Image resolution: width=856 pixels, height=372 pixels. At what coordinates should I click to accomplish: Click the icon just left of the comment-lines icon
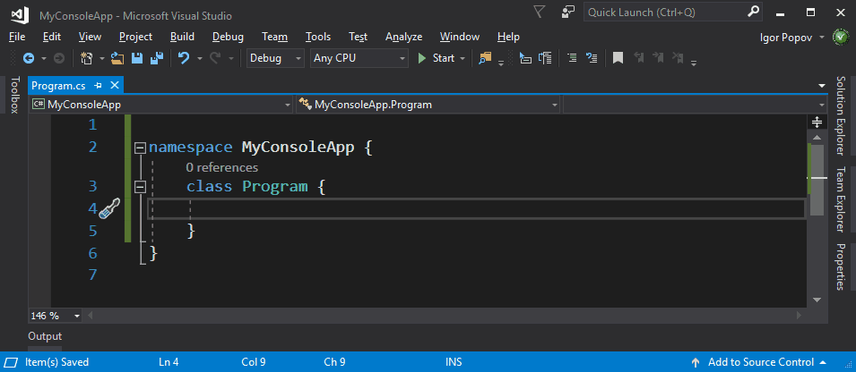click(545, 58)
